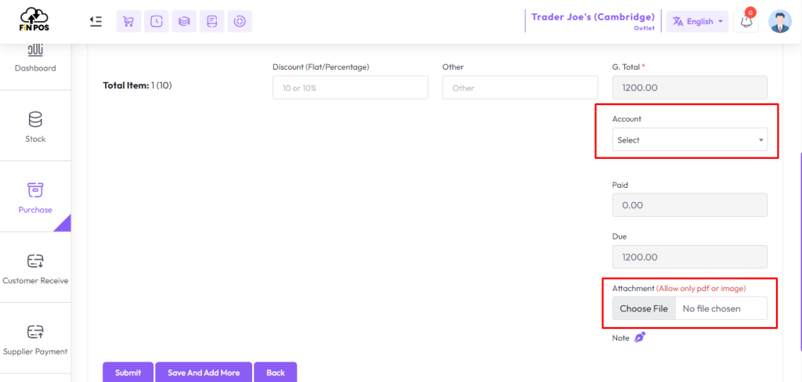
Task: Click Choose File for the attachment
Action: tap(644, 308)
